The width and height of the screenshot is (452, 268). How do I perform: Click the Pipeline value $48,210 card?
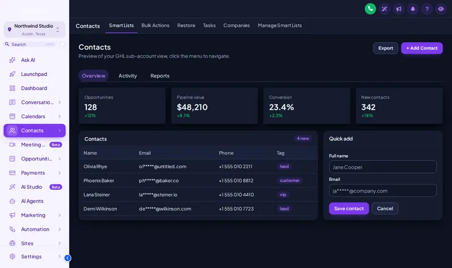click(215, 106)
